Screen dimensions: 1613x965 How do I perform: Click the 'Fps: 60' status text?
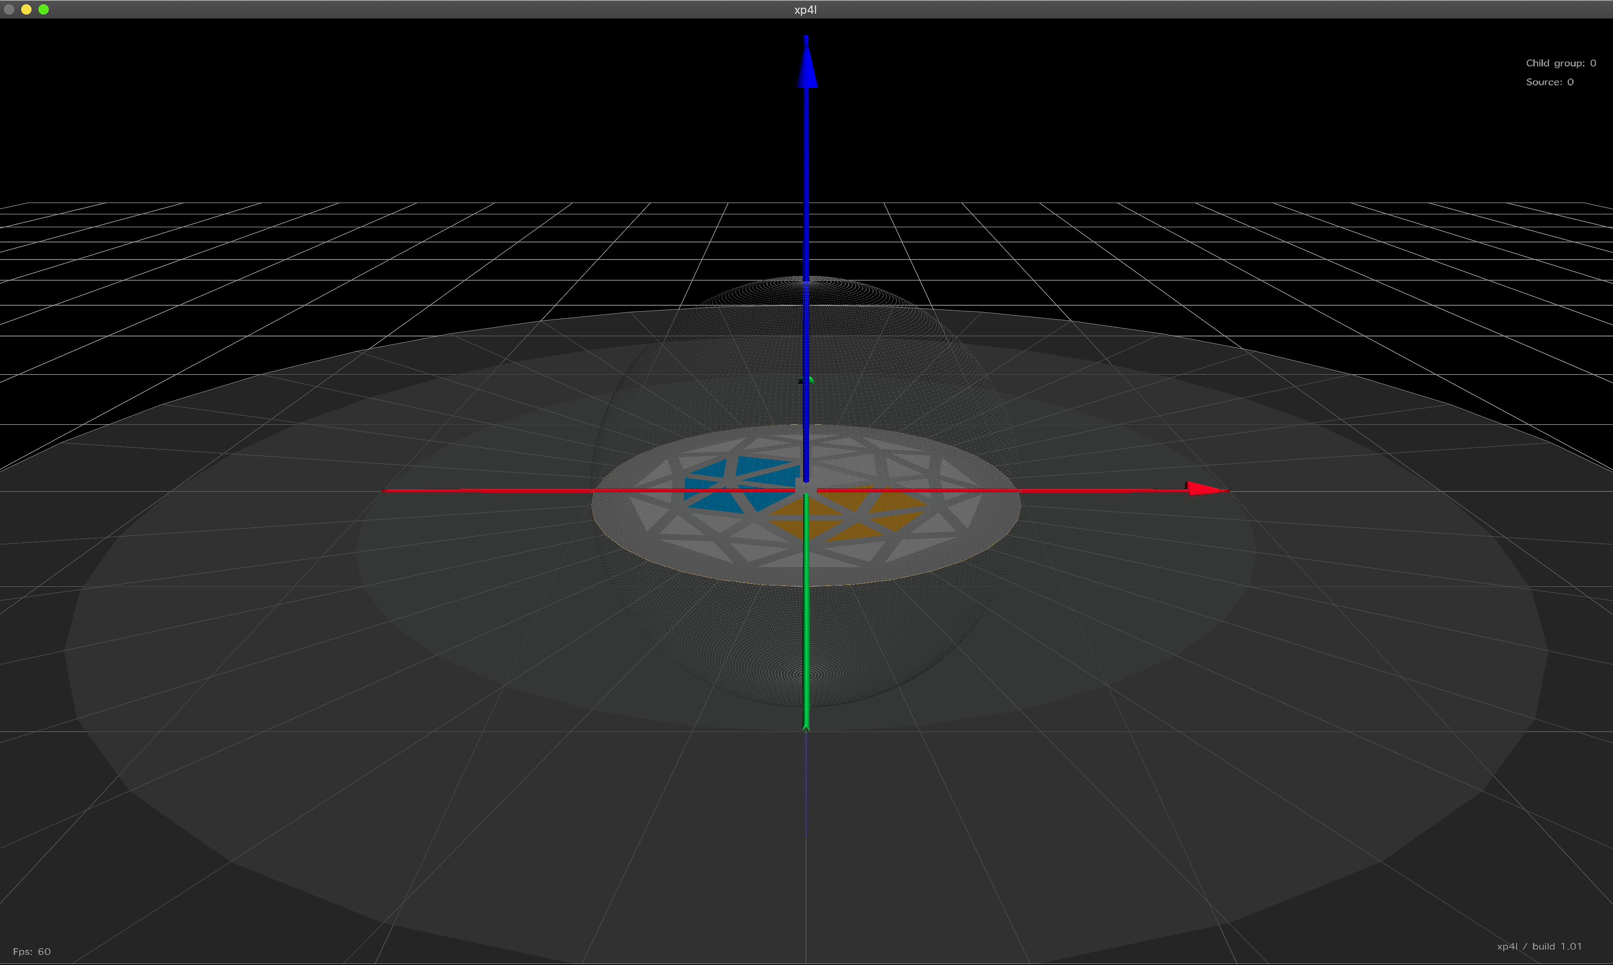coord(32,951)
